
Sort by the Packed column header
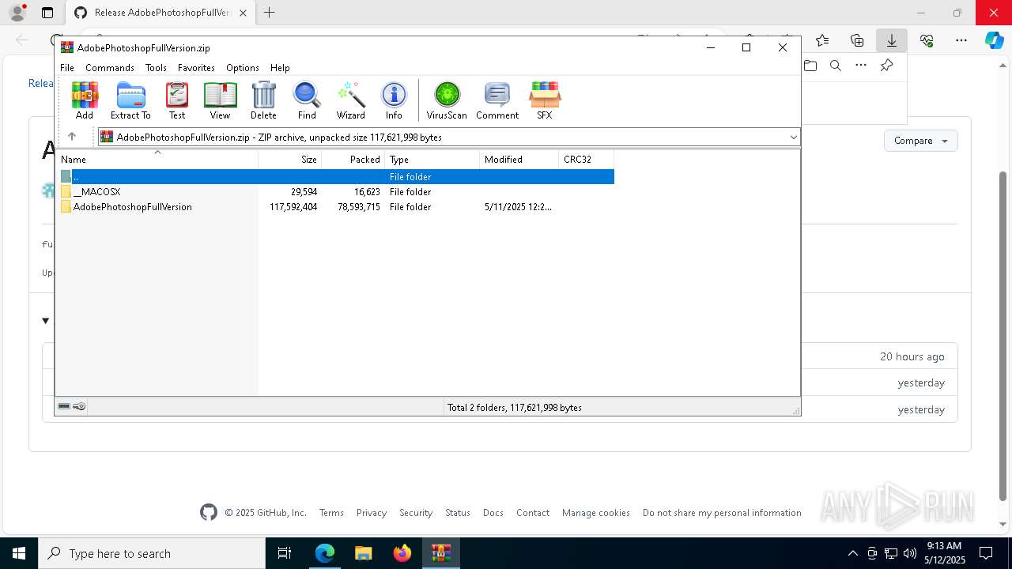click(353, 160)
